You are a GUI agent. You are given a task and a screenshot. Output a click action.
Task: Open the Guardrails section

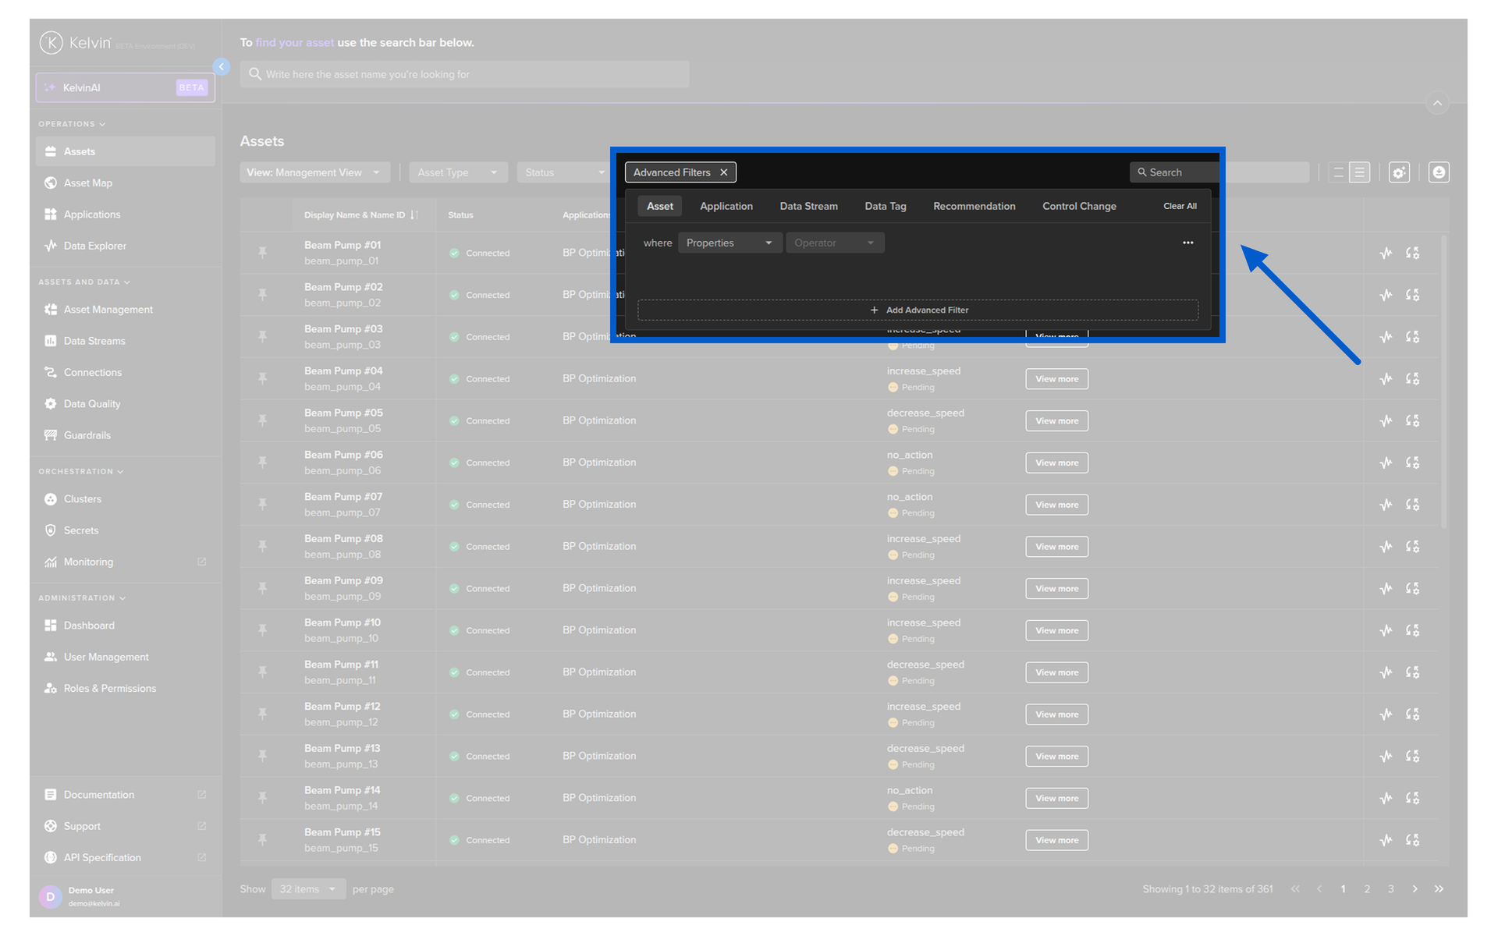click(87, 435)
